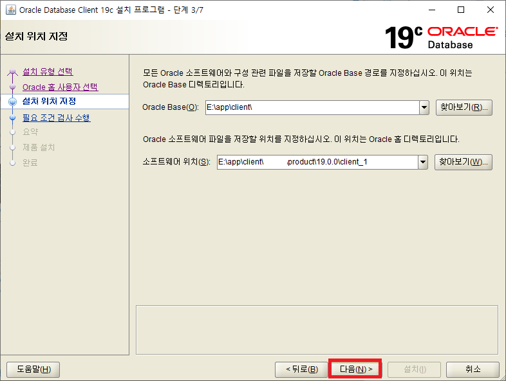Select the current 설치 위치 지정 step

click(x=49, y=102)
